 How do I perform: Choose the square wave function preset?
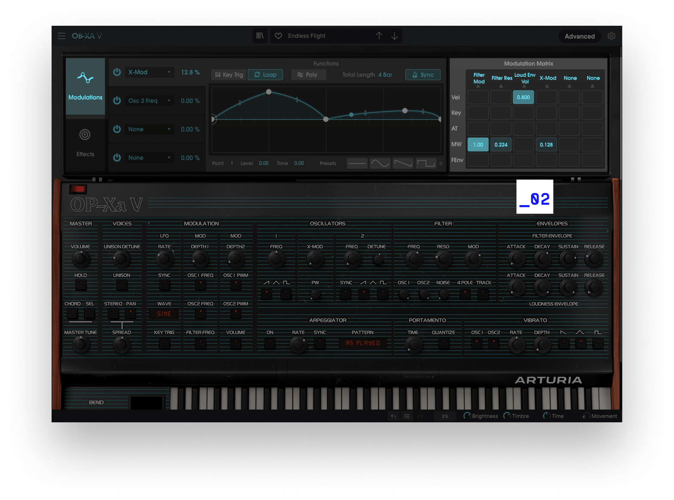point(426,164)
